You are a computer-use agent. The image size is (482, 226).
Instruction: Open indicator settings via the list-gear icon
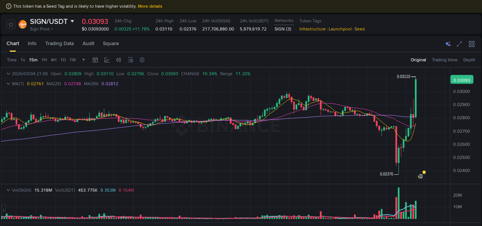pos(130,60)
